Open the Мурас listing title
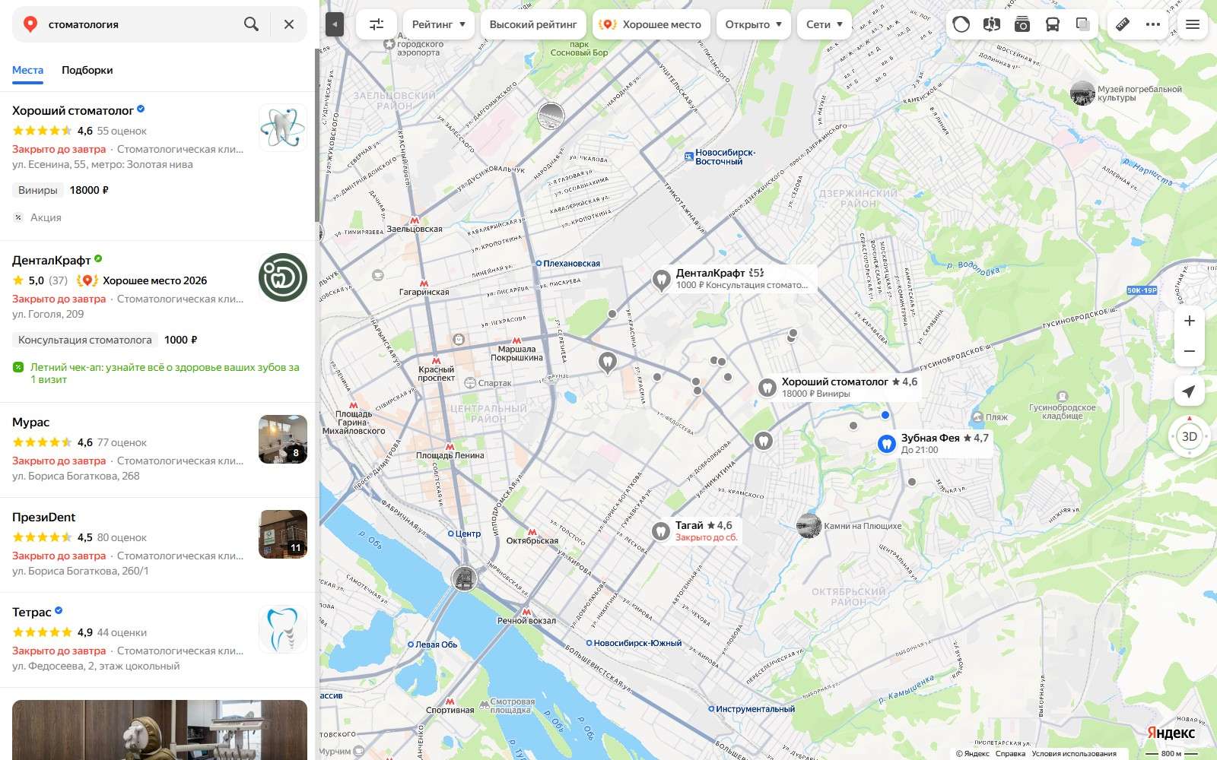Image resolution: width=1217 pixels, height=760 pixels. point(30,422)
